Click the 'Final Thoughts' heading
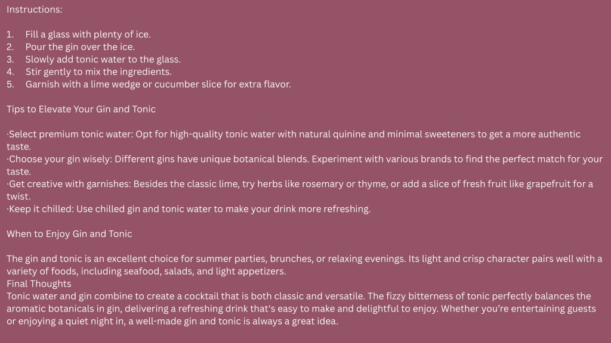 [x=39, y=284]
